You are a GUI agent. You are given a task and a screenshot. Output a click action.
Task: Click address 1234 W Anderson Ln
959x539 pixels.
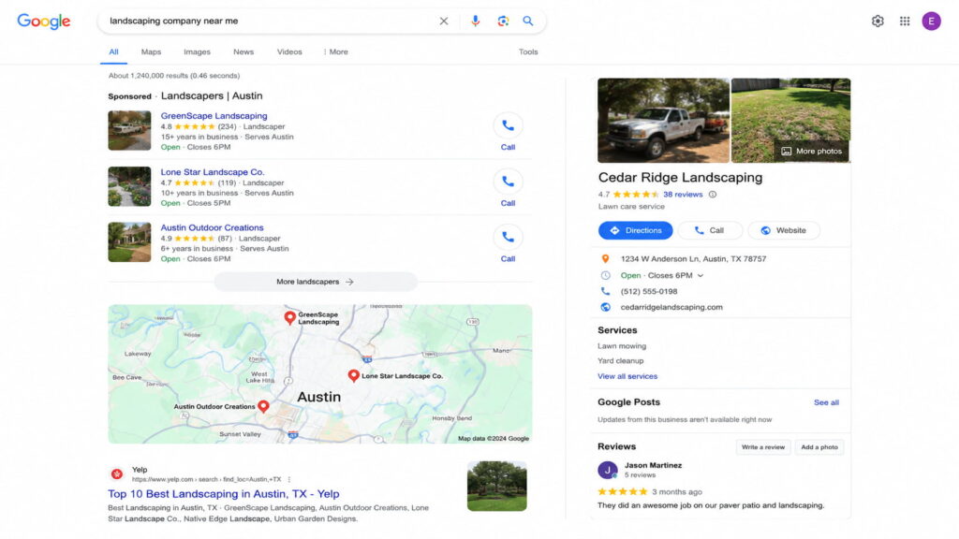[693, 258]
